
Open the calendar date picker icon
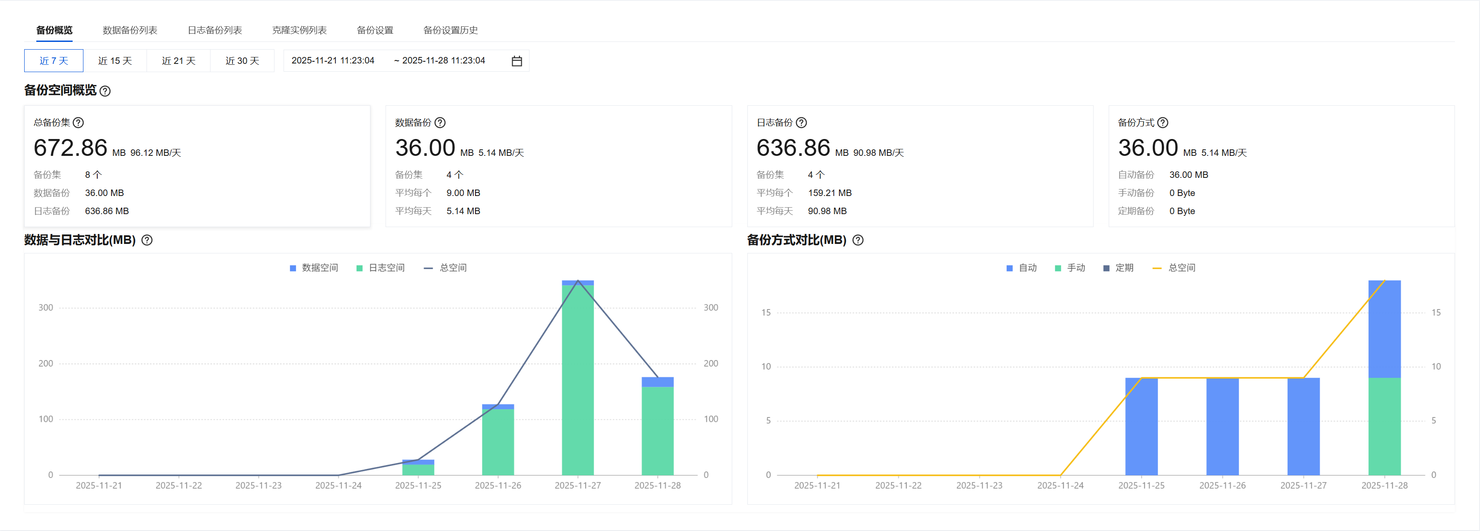pos(517,61)
